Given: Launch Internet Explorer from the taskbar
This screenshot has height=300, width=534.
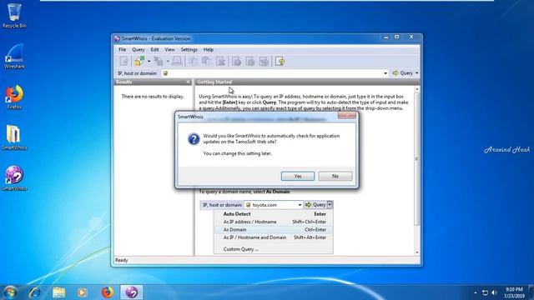Looking at the screenshot, I should pos(35,292).
